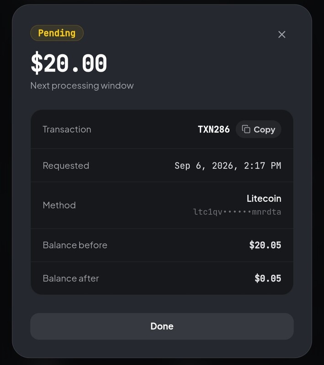The width and height of the screenshot is (324, 365).
Task: Click the word Copy in the copy pill
Action: point(264,130)
